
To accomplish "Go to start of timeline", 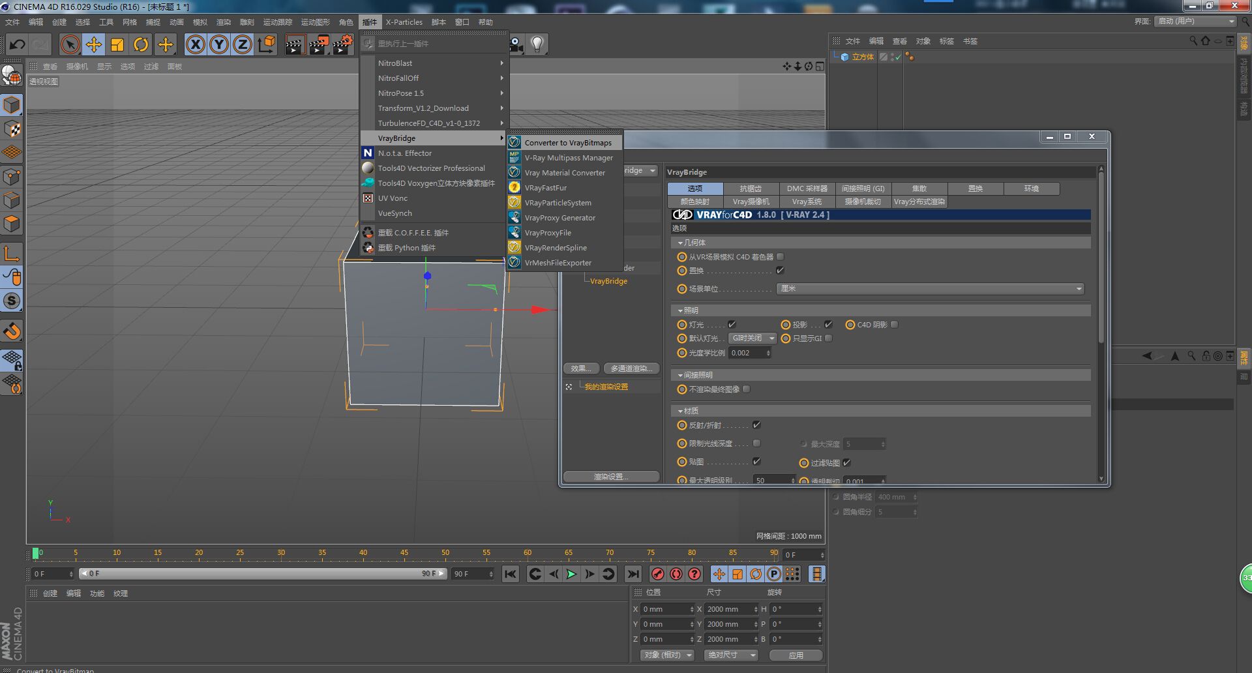I will tap(511, 574).
